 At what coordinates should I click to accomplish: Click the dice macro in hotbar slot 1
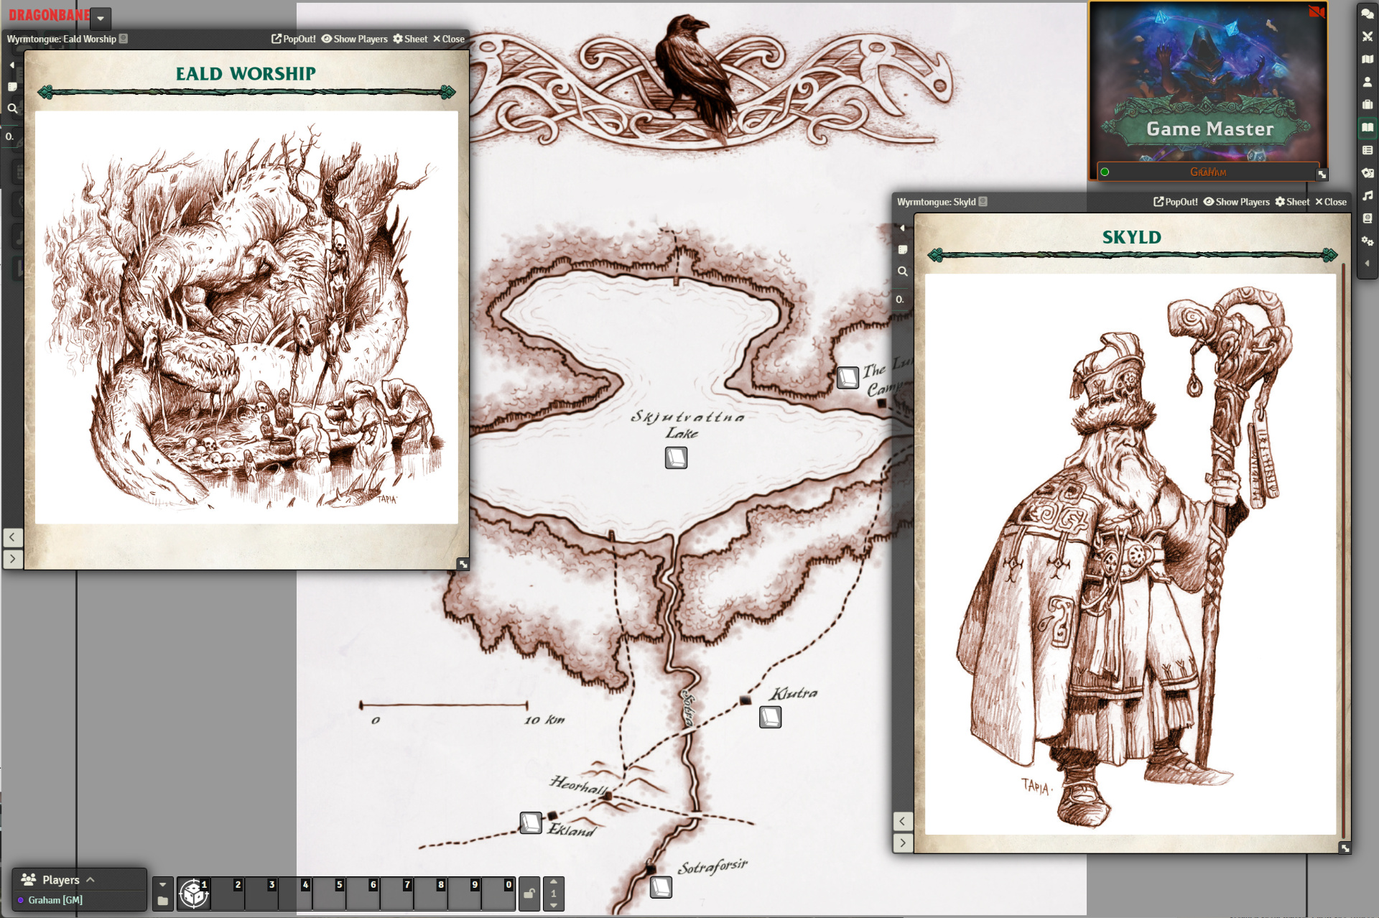pyautogui.click(x=193, y=894)
